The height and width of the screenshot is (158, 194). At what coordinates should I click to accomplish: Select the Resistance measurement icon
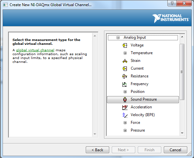[x=125, y=76]
